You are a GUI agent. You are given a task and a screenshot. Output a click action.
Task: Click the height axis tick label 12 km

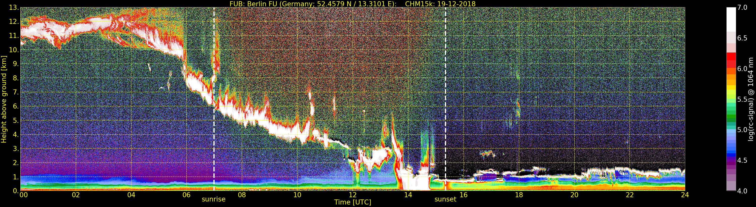point(14,22)
